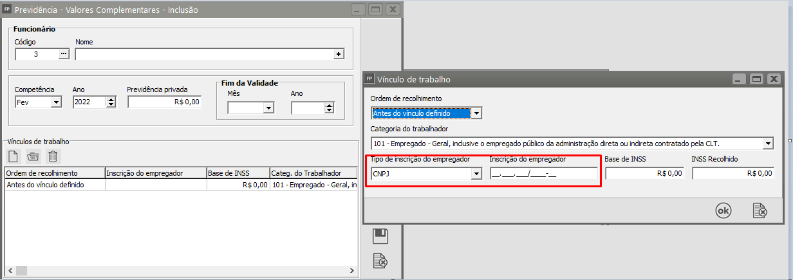
Task: Close the Vínculo de trabalho dialog
Action: click(774, 79)
